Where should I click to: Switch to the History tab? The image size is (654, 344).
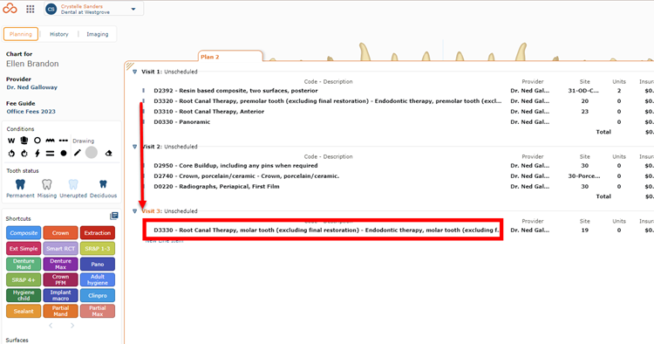click(58, 34)
